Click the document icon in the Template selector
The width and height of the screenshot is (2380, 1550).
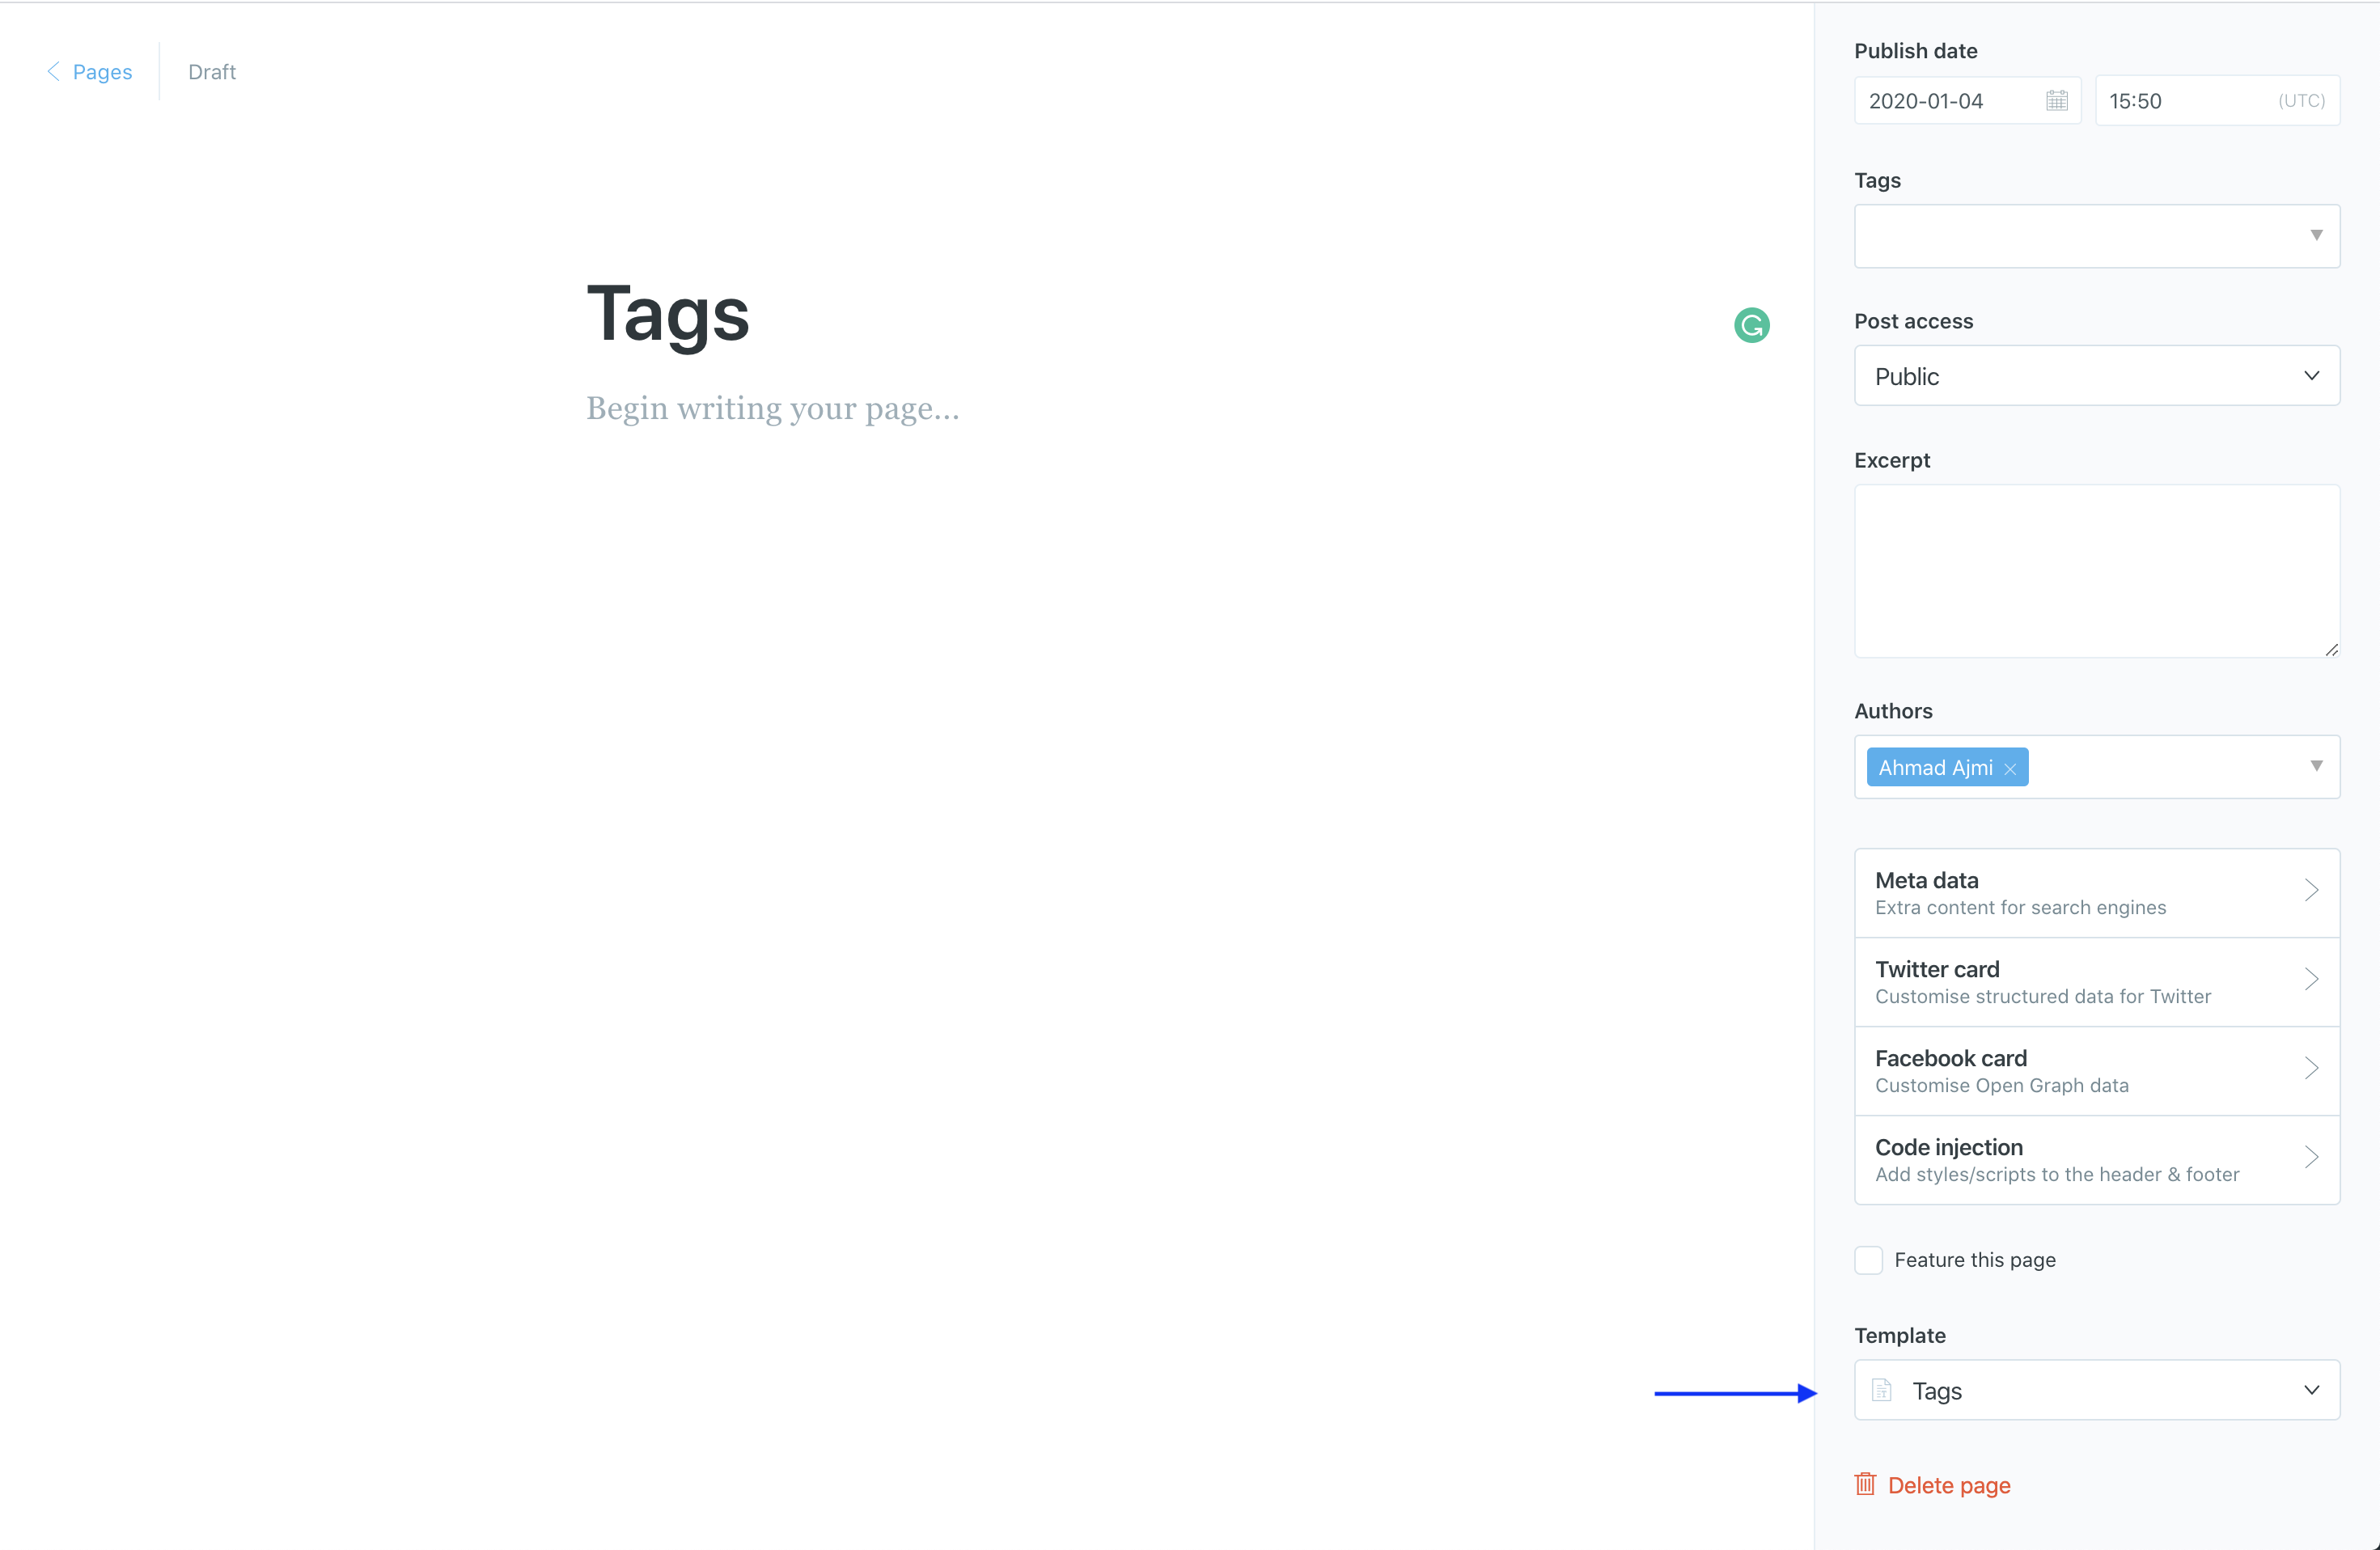point(1882,1390)
